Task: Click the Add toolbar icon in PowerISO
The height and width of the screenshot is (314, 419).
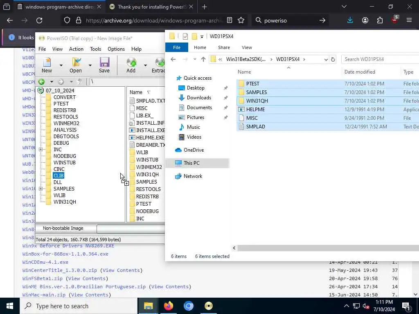Action: (131, 65)
